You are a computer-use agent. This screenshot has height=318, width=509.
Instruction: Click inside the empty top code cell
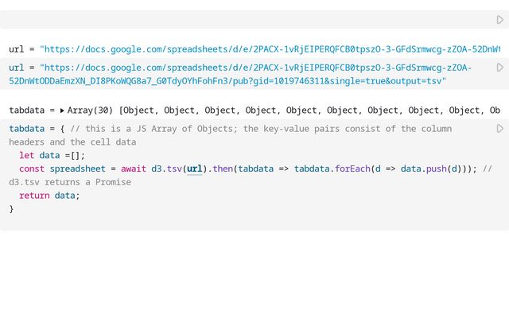[239, 20]
